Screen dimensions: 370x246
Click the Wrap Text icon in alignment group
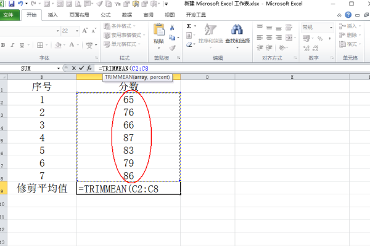tap(289, 28)
